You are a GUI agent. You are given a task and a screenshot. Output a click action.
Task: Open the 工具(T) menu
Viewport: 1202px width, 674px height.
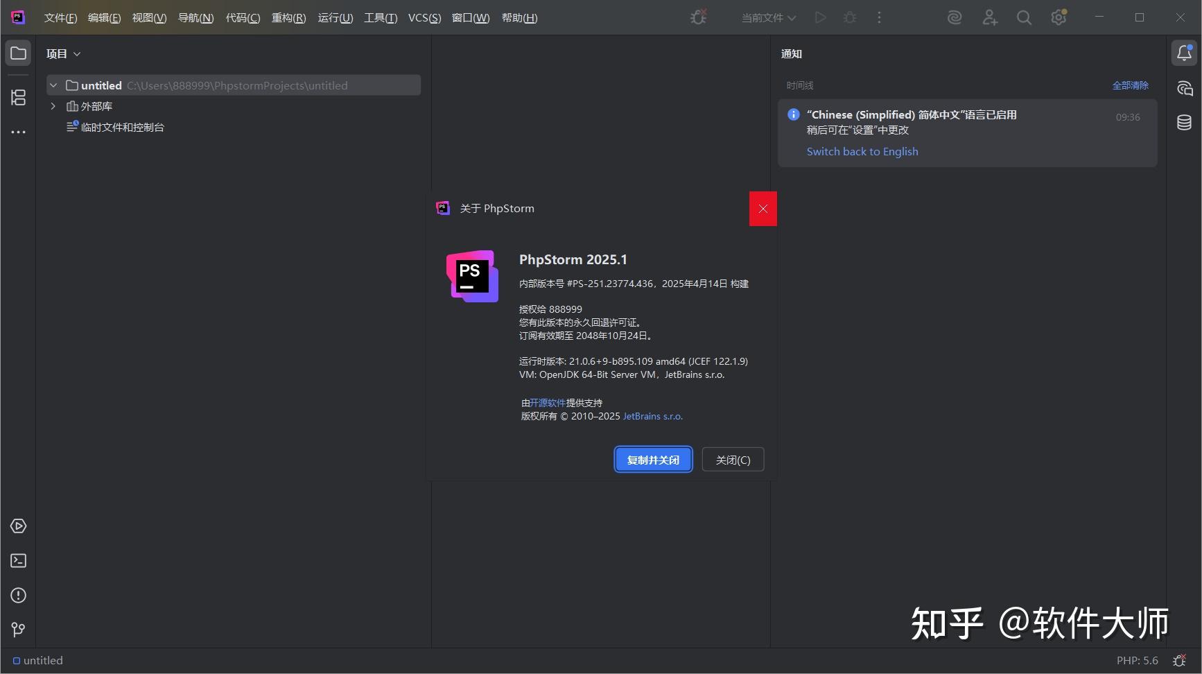(x=381, y=17)
